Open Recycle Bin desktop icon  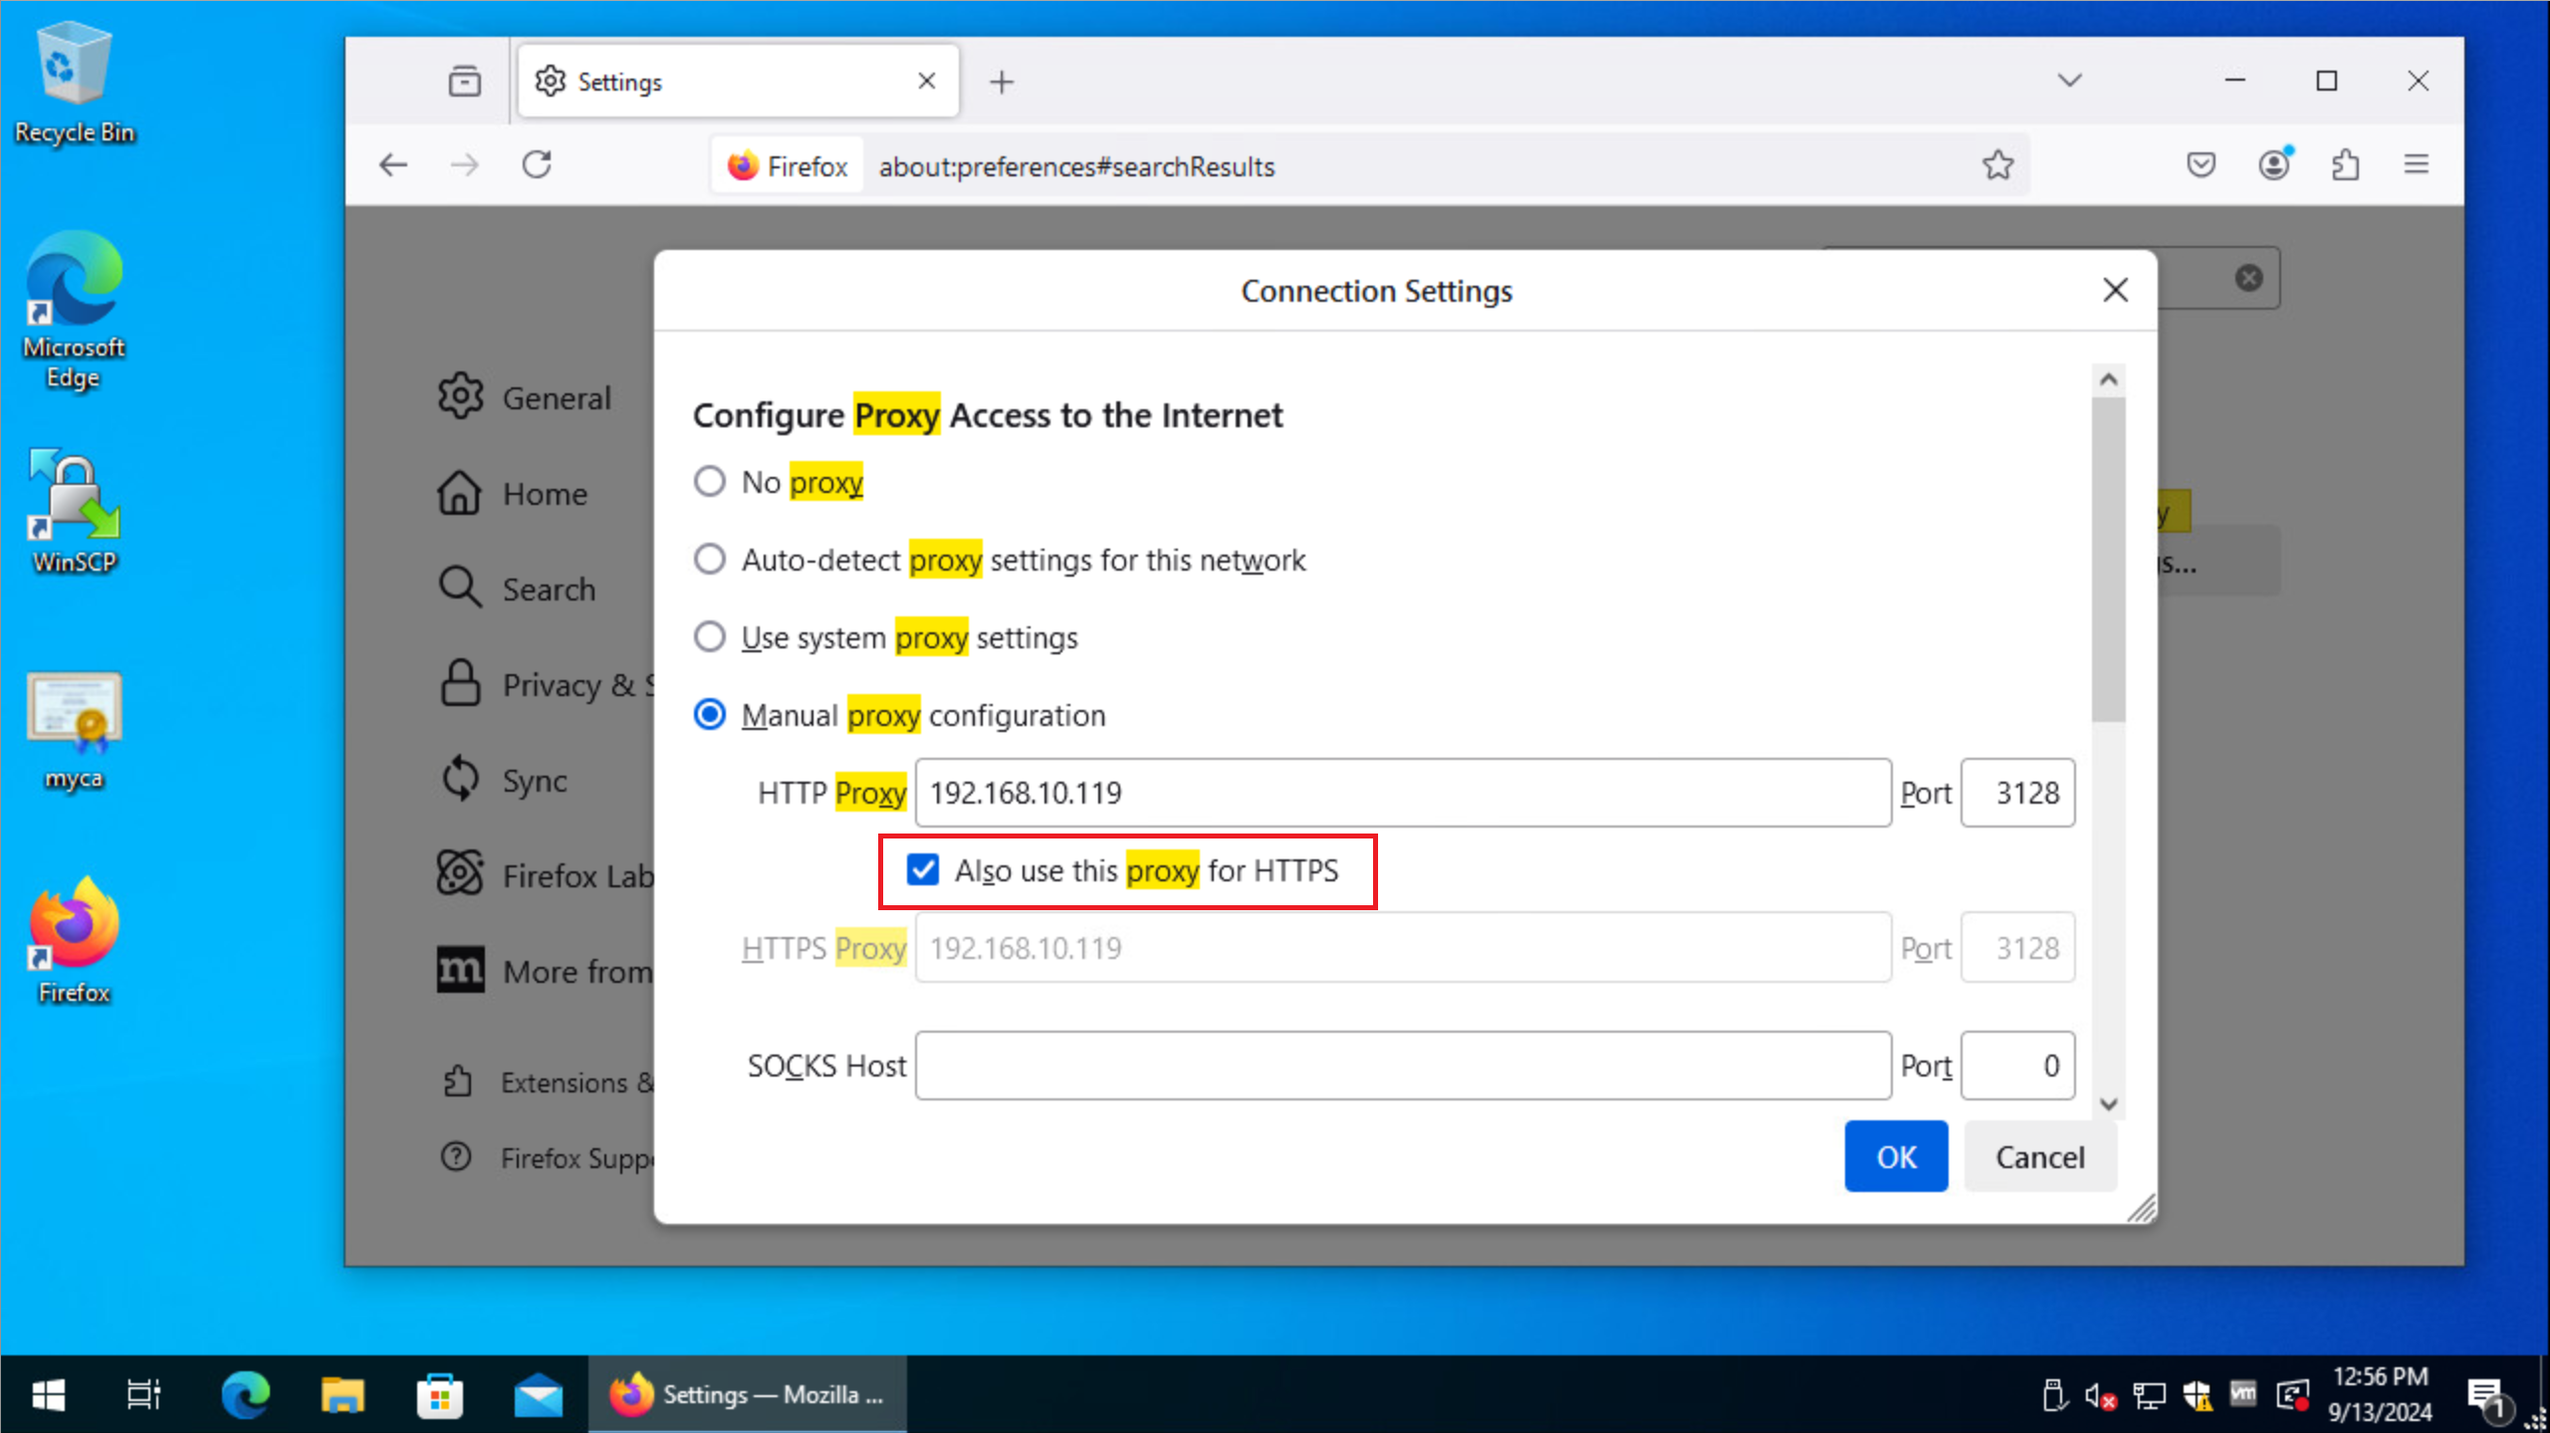[x=75, y=85]
